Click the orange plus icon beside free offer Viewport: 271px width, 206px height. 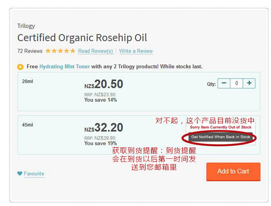click(x=20, y=67)
